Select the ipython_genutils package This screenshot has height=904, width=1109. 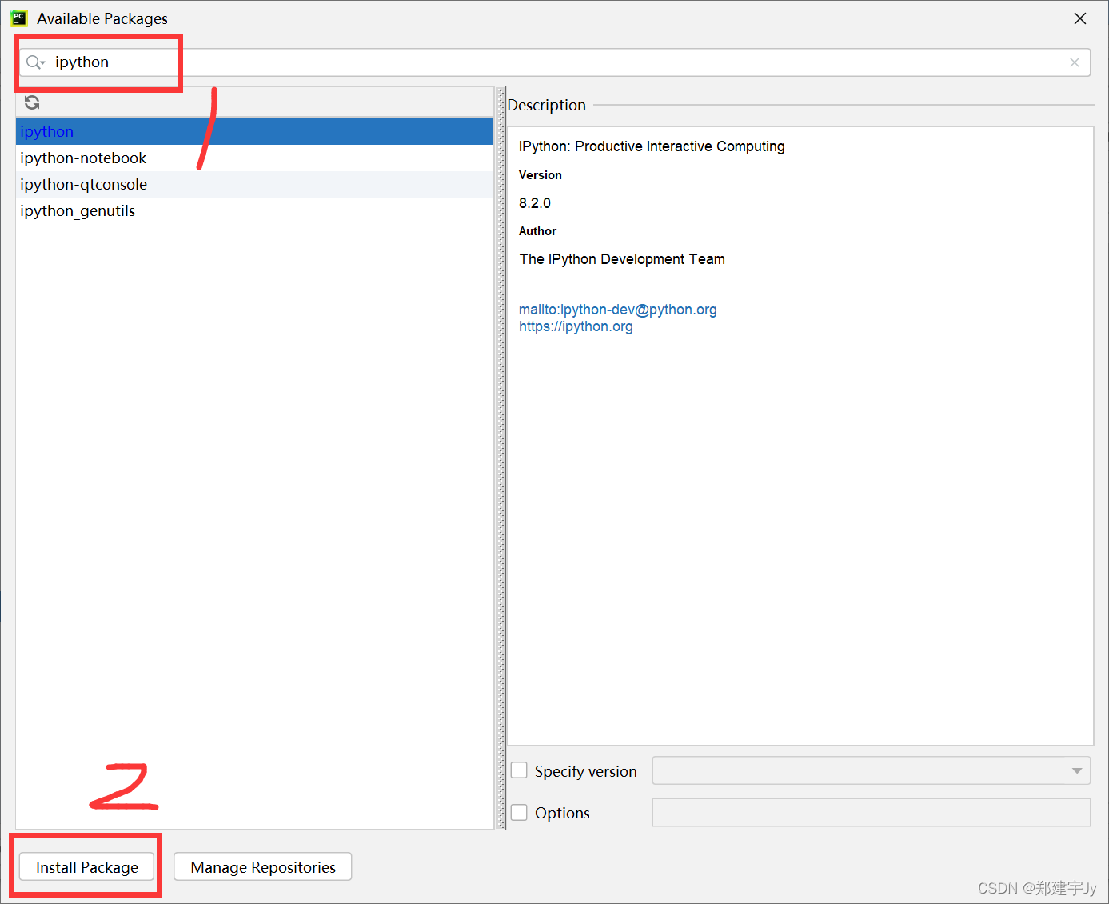[254, 210]
